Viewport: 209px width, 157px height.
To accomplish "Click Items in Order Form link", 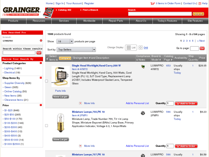I will pyautogui.click(x=168, y=3).
